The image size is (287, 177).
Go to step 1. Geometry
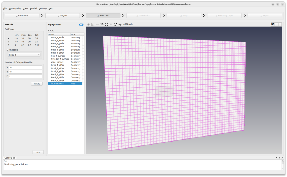[22, 15]
